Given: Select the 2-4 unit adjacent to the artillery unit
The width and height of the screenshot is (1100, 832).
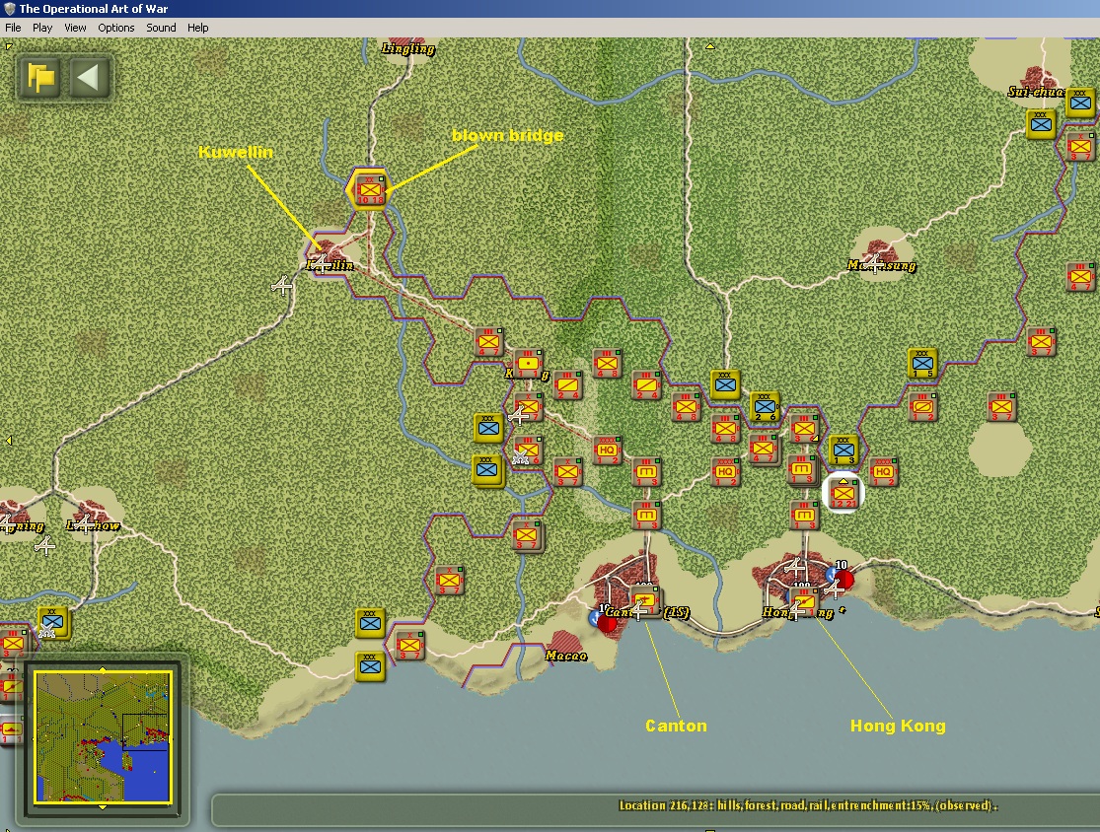Looking at the screenshot, I should 567,384.
